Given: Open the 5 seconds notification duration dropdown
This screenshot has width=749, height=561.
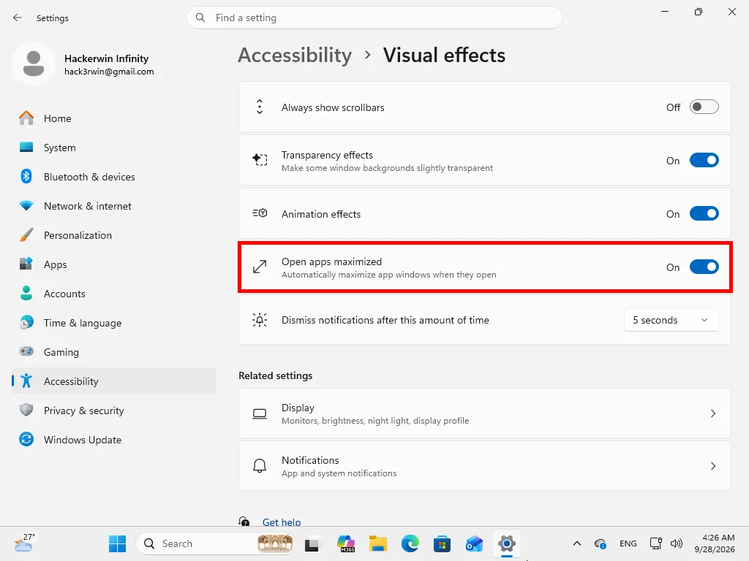Looking at the screenshot, I should [671, 320].
